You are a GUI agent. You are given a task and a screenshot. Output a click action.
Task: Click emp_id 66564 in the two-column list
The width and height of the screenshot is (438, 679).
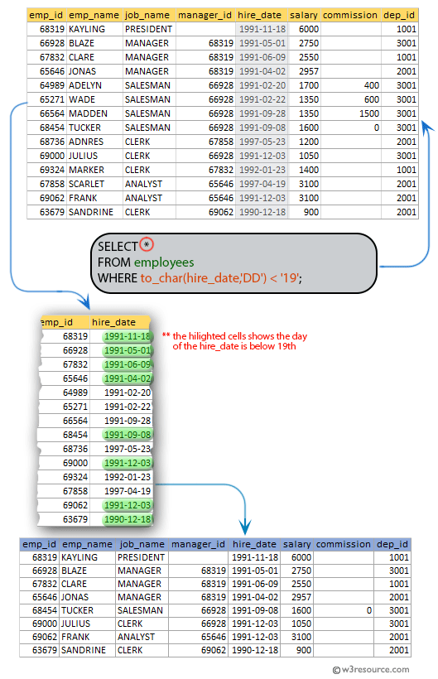[75, 421]
